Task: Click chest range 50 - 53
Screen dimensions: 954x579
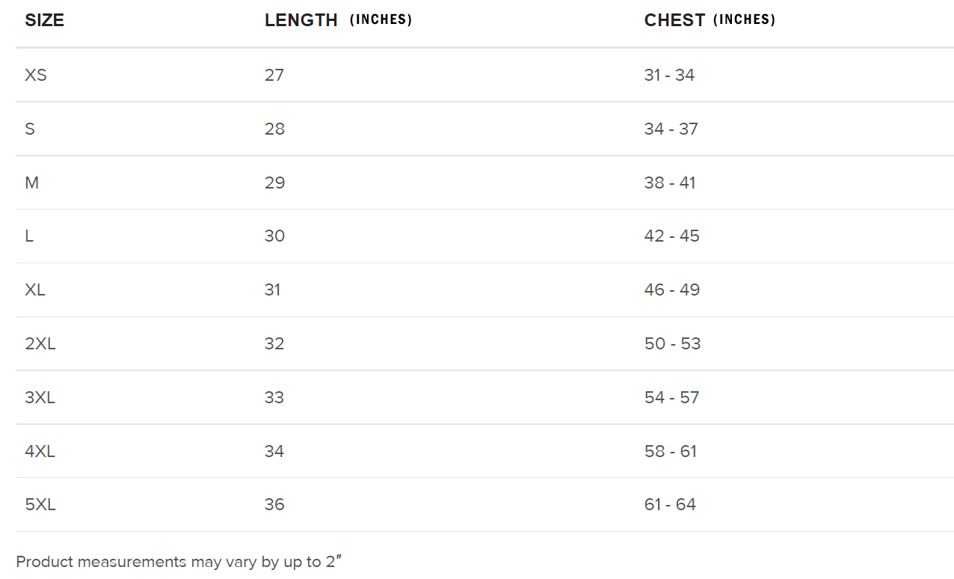Action: pos(672,343)
